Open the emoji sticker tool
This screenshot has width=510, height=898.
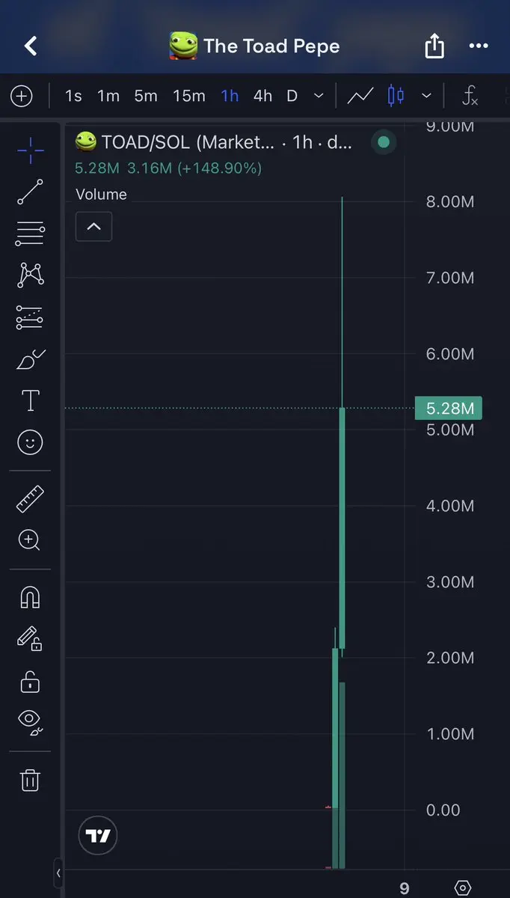pyautogui.click(x=30, y=443)
